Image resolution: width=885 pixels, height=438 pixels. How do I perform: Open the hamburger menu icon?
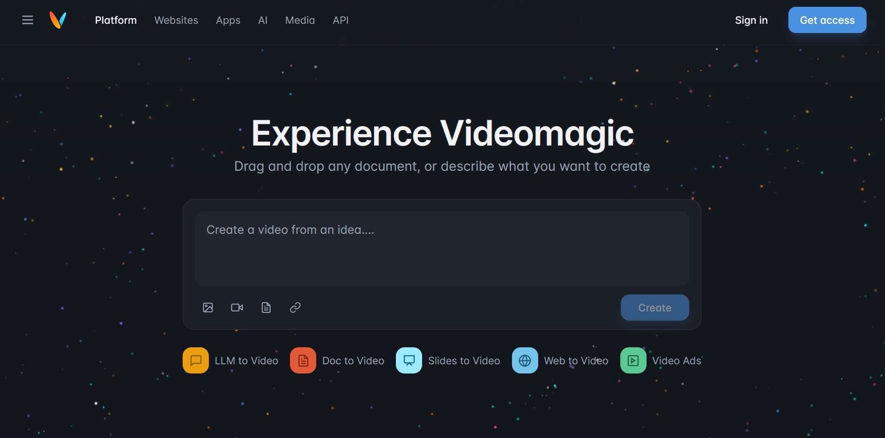[x=28, y=20]
